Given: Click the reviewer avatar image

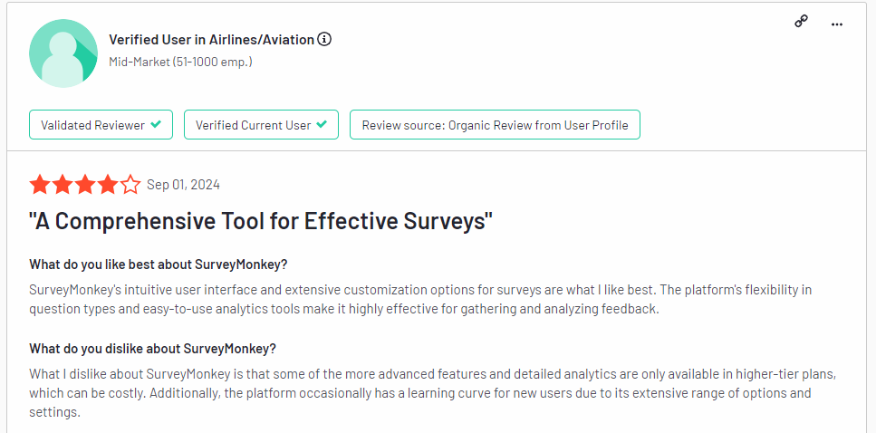Looking at the screenshot, I should [x=63, y=53].
